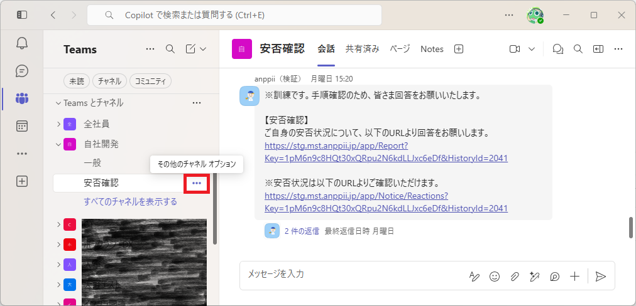Image resolution: width=636 pixels, height=306 pixels.
Task: Open the 2 件の返信 replies thread
Action: coord(302,231)
